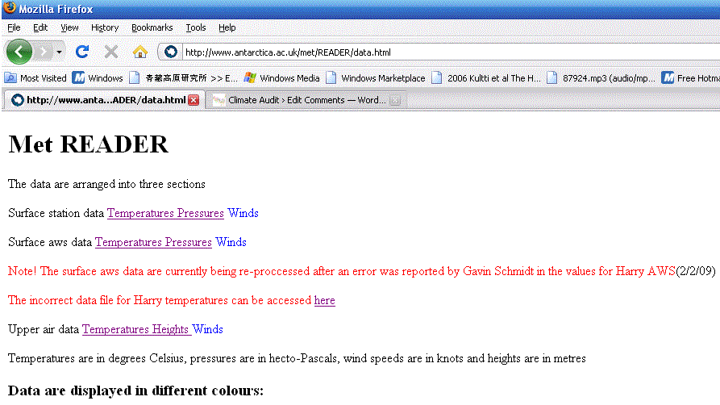Viewport: 720px width, 405px height.
Task: Open the upper air Heights link
Action: tap(170, 329)
